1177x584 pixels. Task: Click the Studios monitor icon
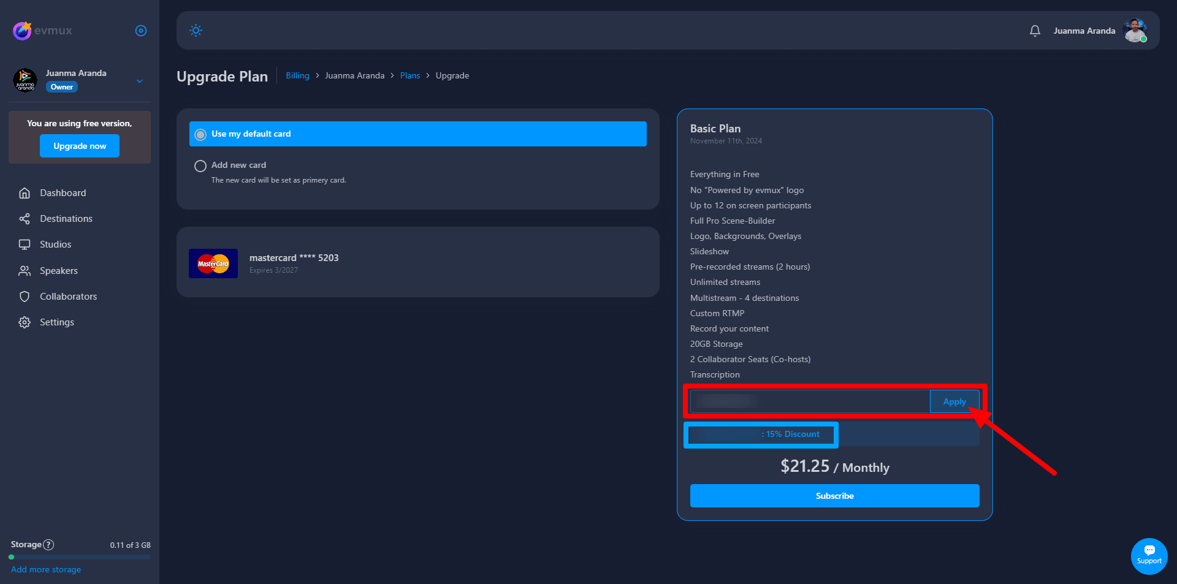[x=25, y=245]
